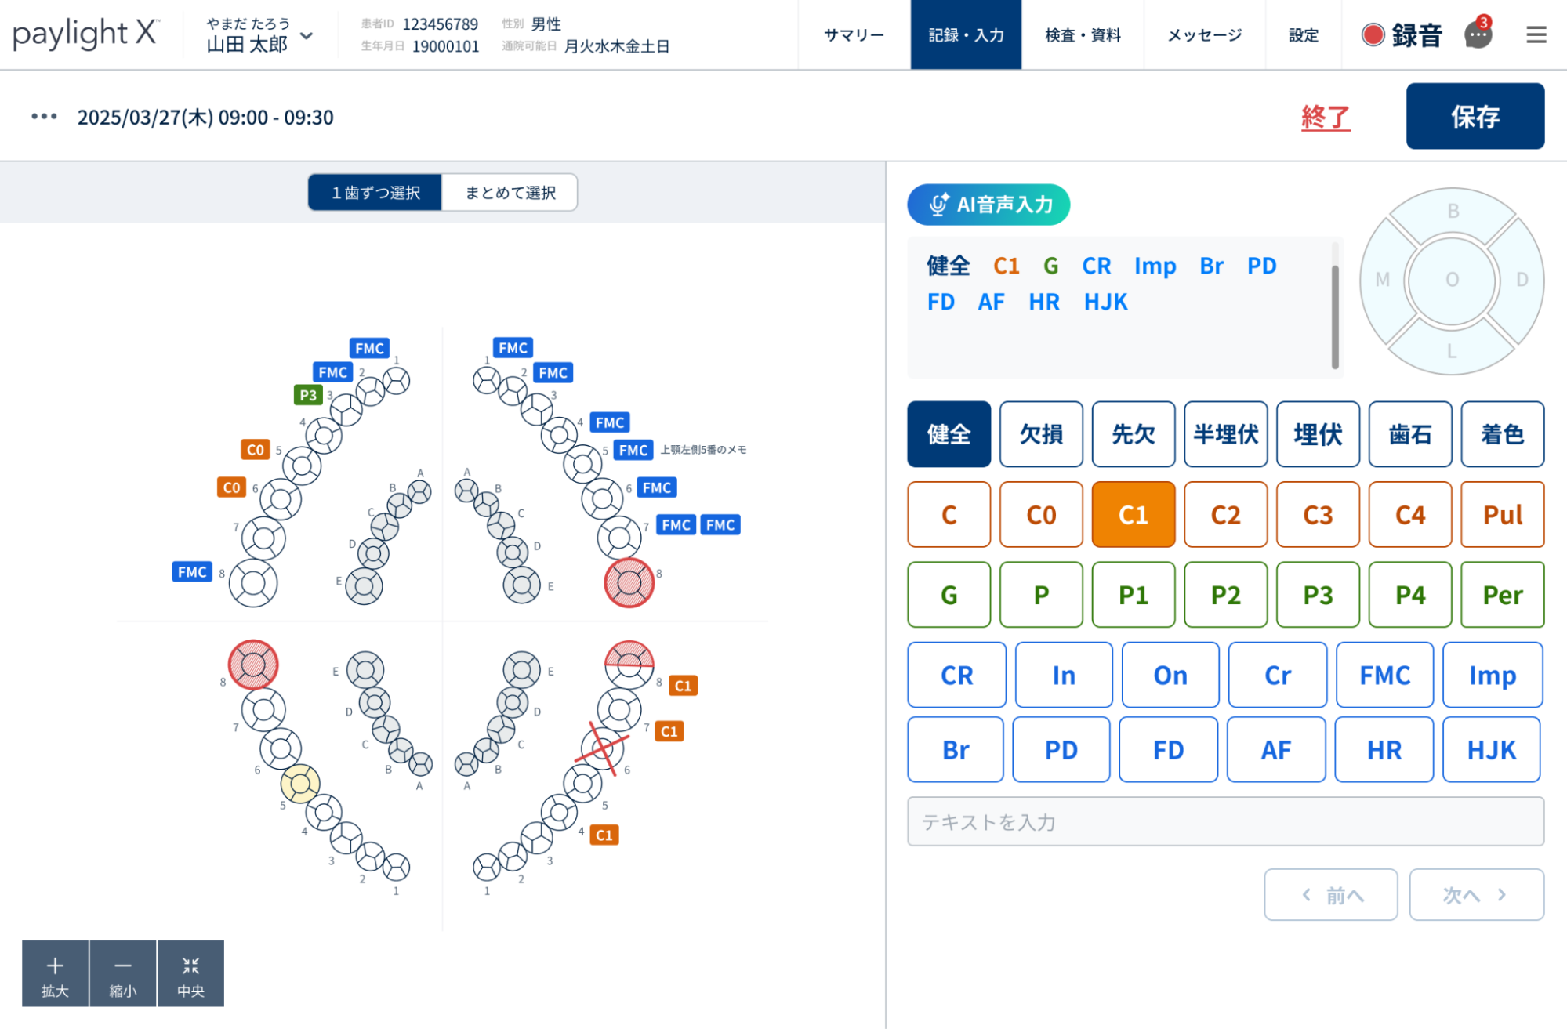Start recording with the red 録音 icon
The width and height of the screenshot is (1567, 1029).
[x=1373, y=34]
